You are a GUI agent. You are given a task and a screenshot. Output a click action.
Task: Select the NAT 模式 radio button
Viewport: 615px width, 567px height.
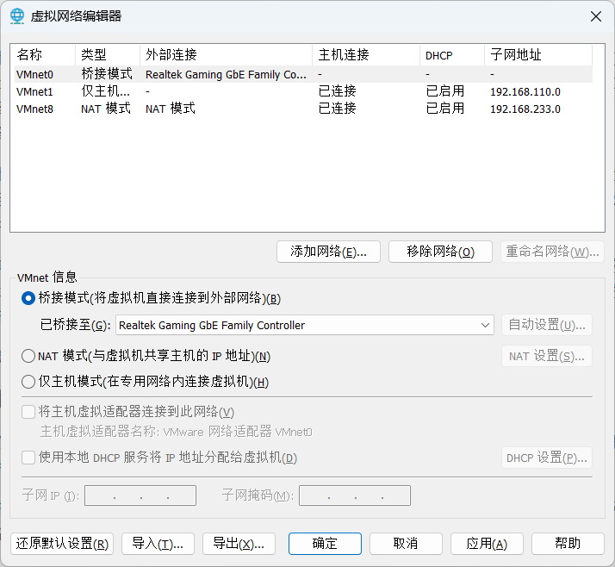tap(28, 356)
